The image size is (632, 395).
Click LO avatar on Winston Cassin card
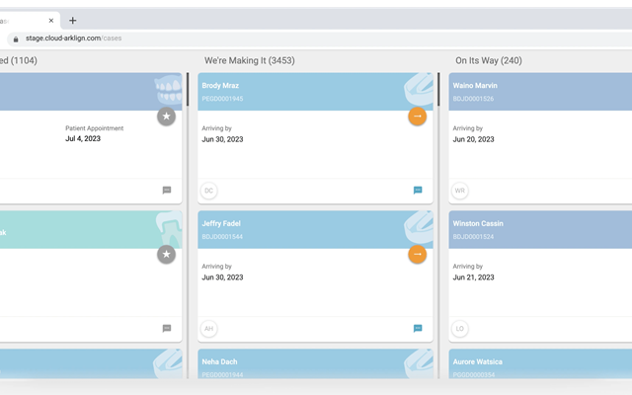pos(460,329)
